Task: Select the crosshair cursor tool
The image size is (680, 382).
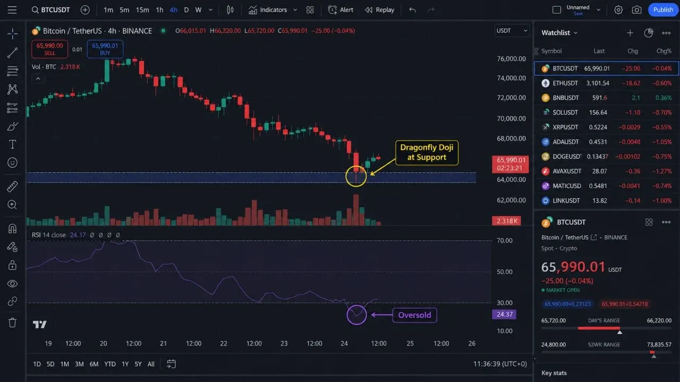Action: (12, 34)
